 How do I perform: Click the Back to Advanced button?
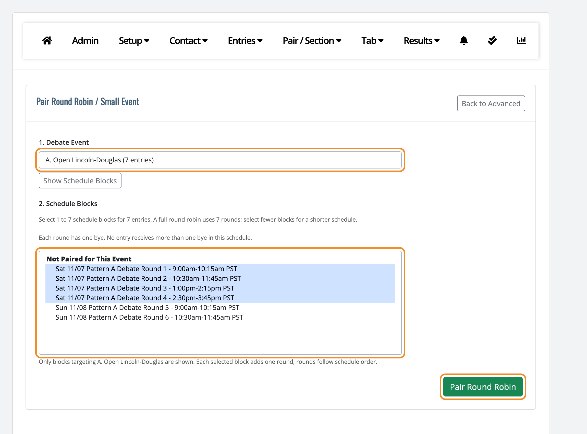point(491,103)
